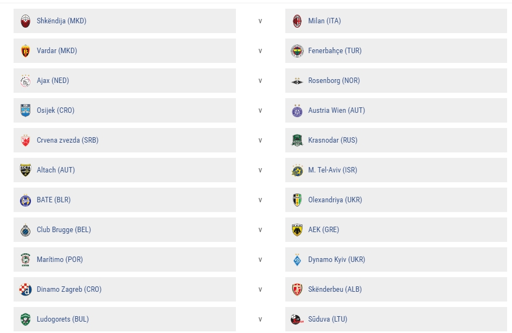The height and width of the screenshot is (333, 512).
Task: Click the Altach club crest icon
Action: point(25,170)
